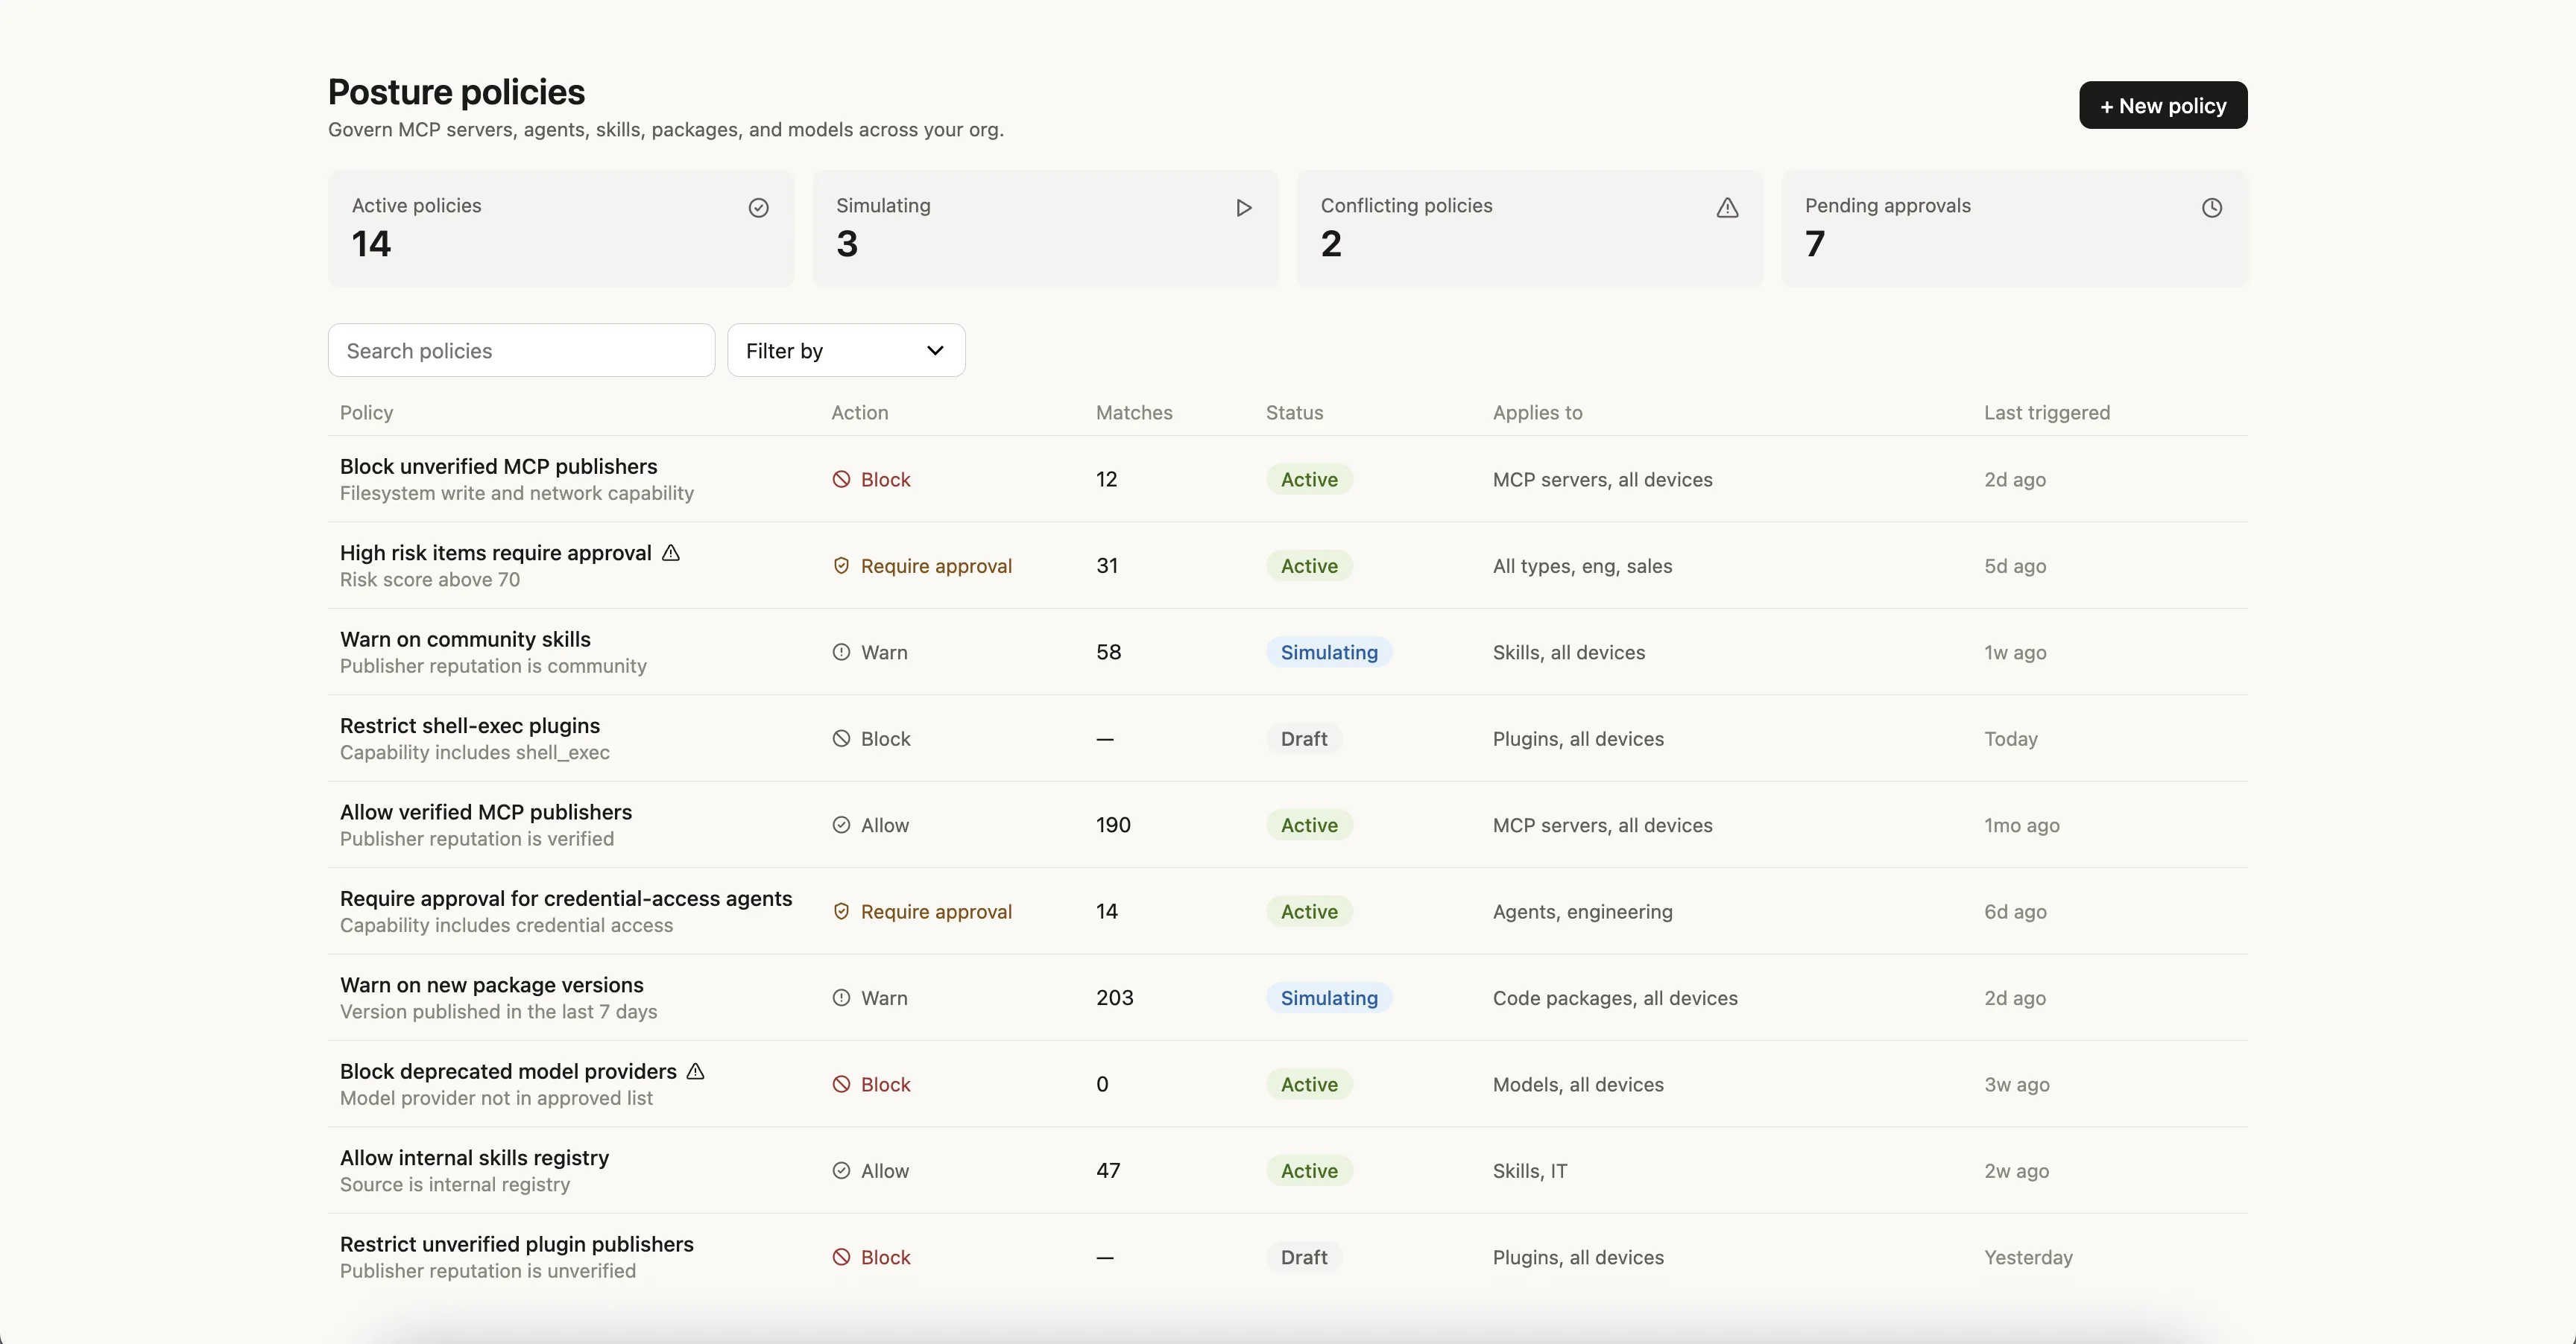
Task: Click 'Source is internal registry' condition text
Action: pos(454,1184)
